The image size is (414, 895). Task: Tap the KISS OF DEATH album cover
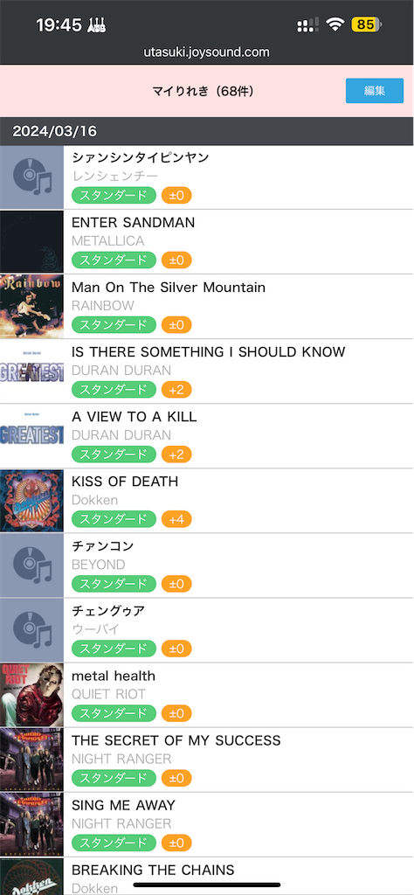click(x=32, y=501)
